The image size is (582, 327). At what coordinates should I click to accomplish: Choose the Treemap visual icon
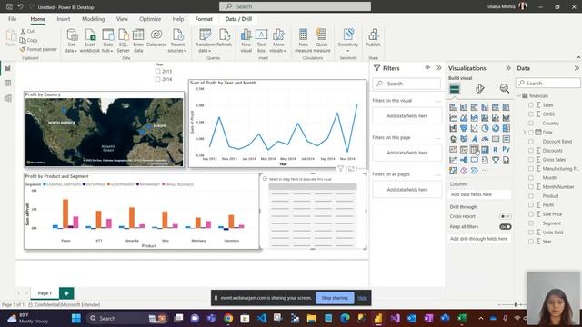(506, 129)
